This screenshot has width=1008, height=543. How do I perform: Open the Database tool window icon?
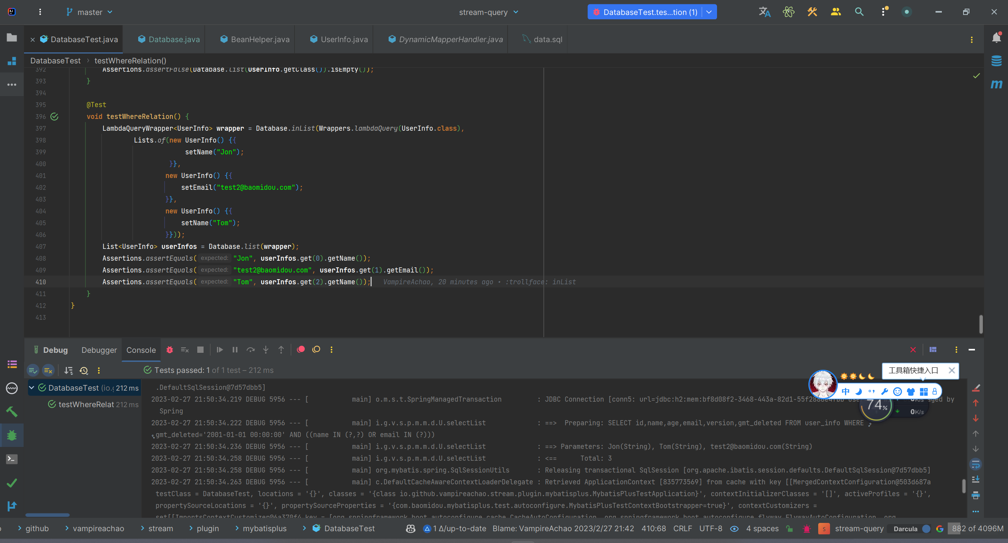[x=996, y=61]
